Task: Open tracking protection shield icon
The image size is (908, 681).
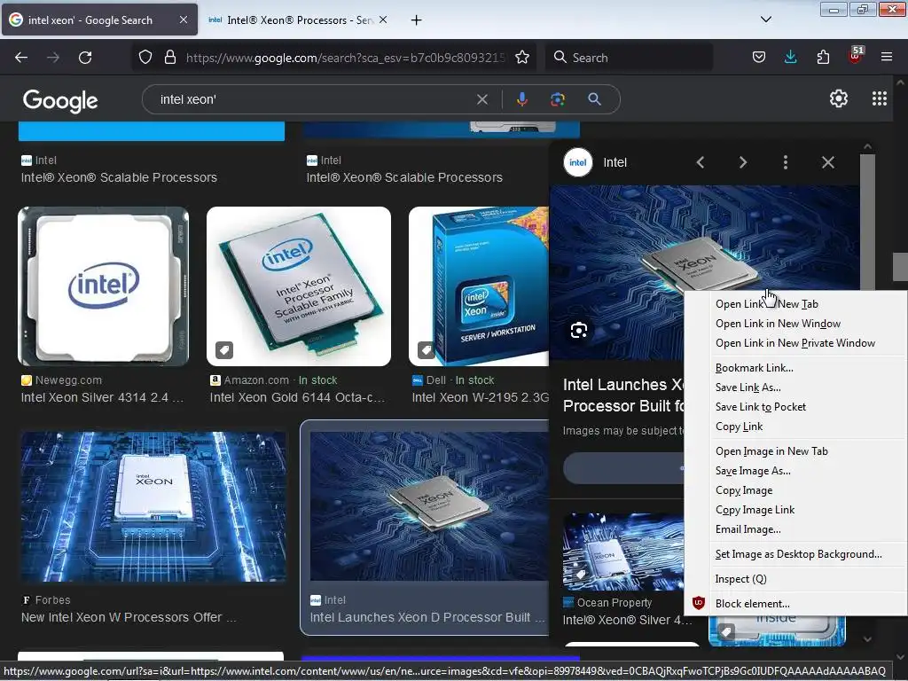Action: tap(145, 58)
